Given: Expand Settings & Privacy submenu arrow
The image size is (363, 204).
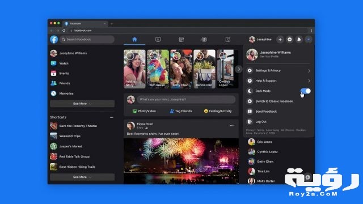Looking at the screenshot, I should 309,71.
